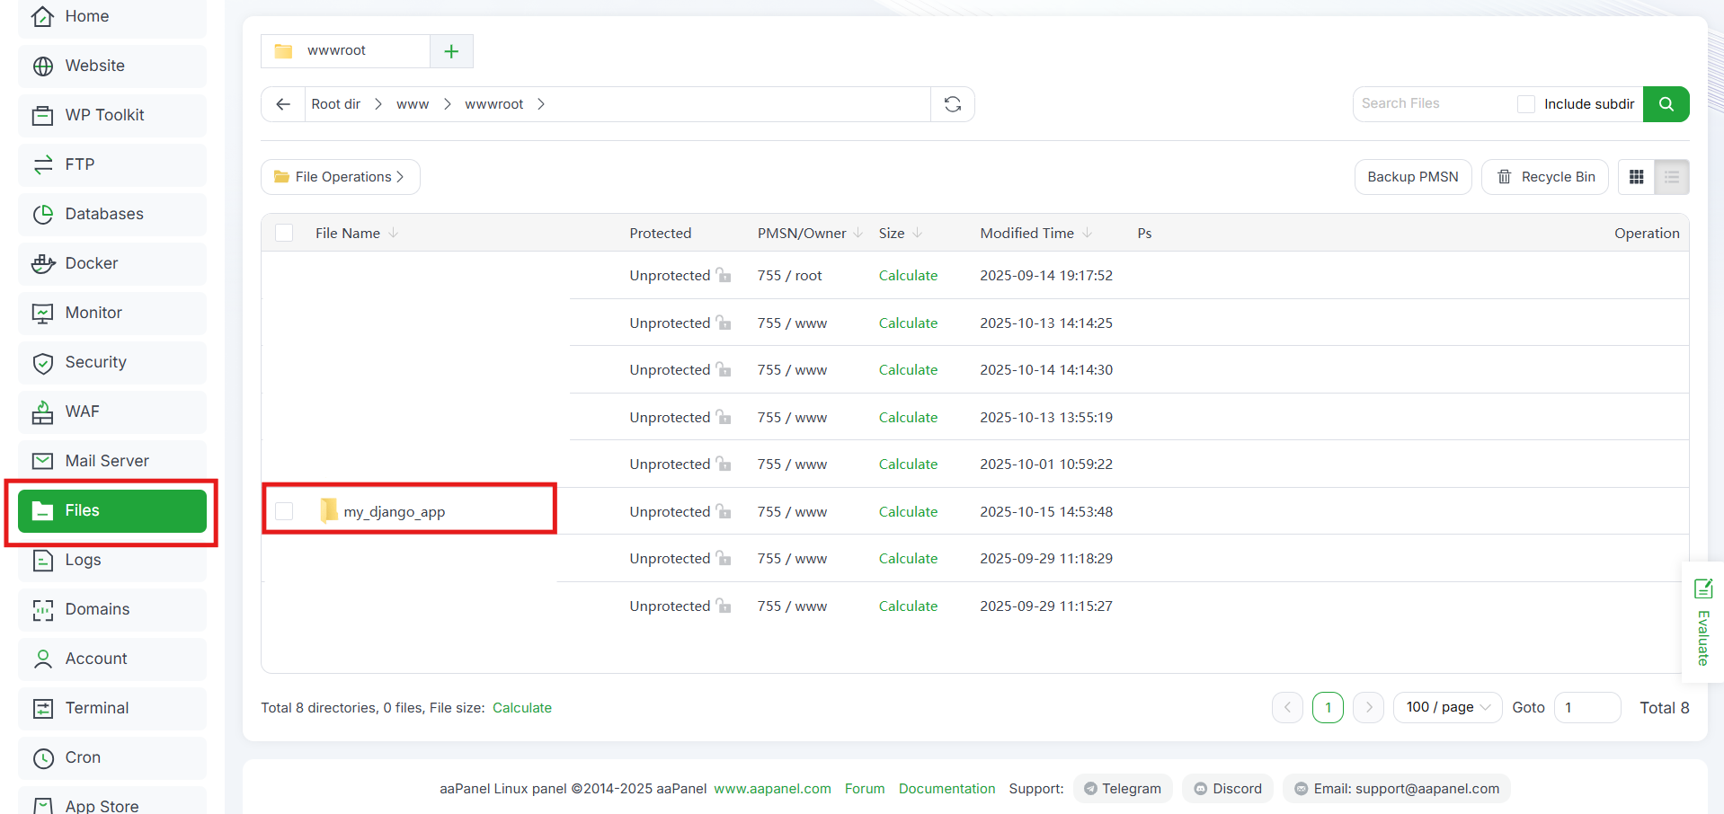Viewport: 1724px width, 814px height.
Task: Click the Terminal icon
Action: click(x=42, y=708)
